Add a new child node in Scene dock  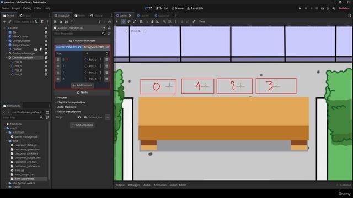(4, 22)
